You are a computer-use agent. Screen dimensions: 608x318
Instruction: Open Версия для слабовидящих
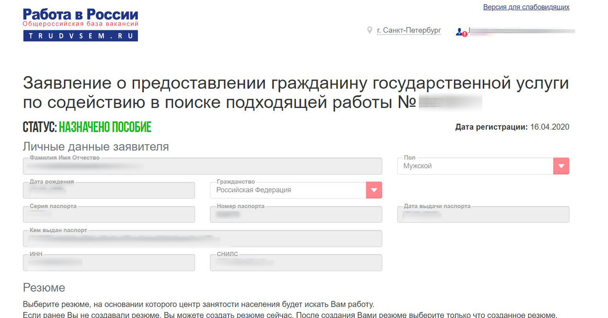coord(526,7)
